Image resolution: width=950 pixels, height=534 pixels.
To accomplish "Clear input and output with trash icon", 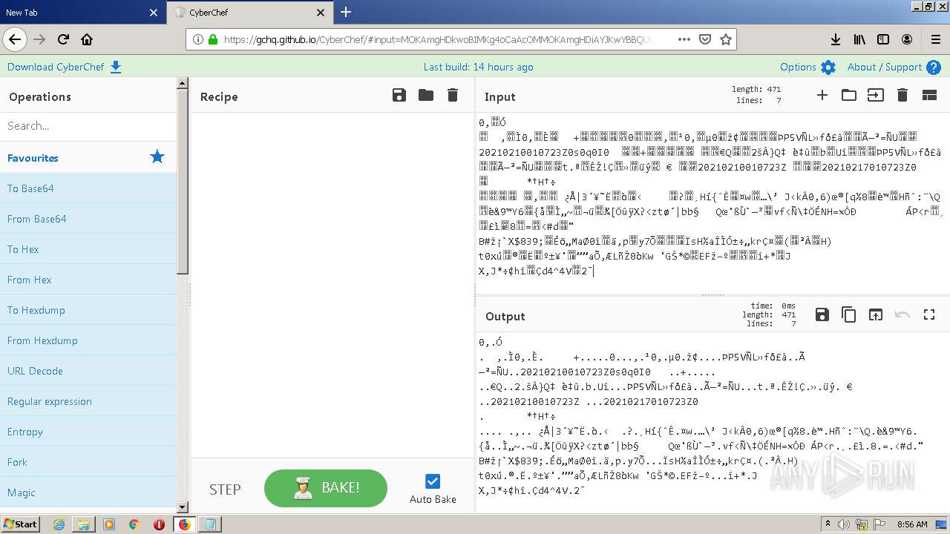I will click(x=902, y=95).
